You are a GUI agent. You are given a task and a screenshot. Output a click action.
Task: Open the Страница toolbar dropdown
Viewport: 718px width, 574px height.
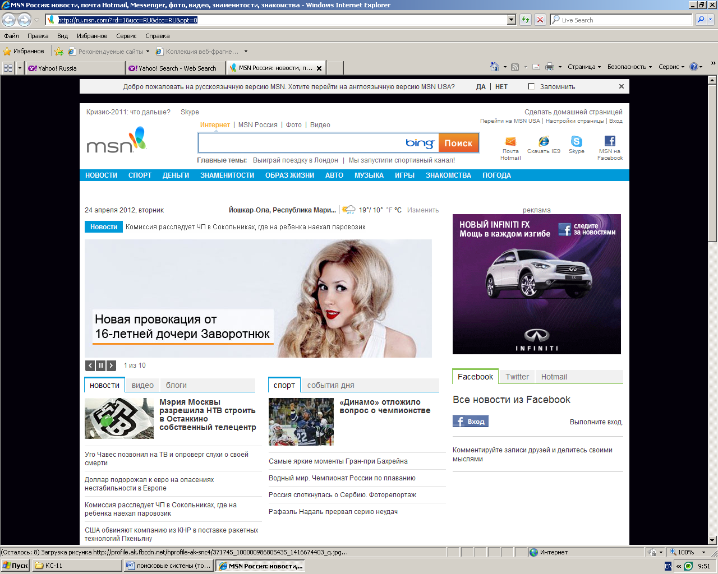point(584,67)
